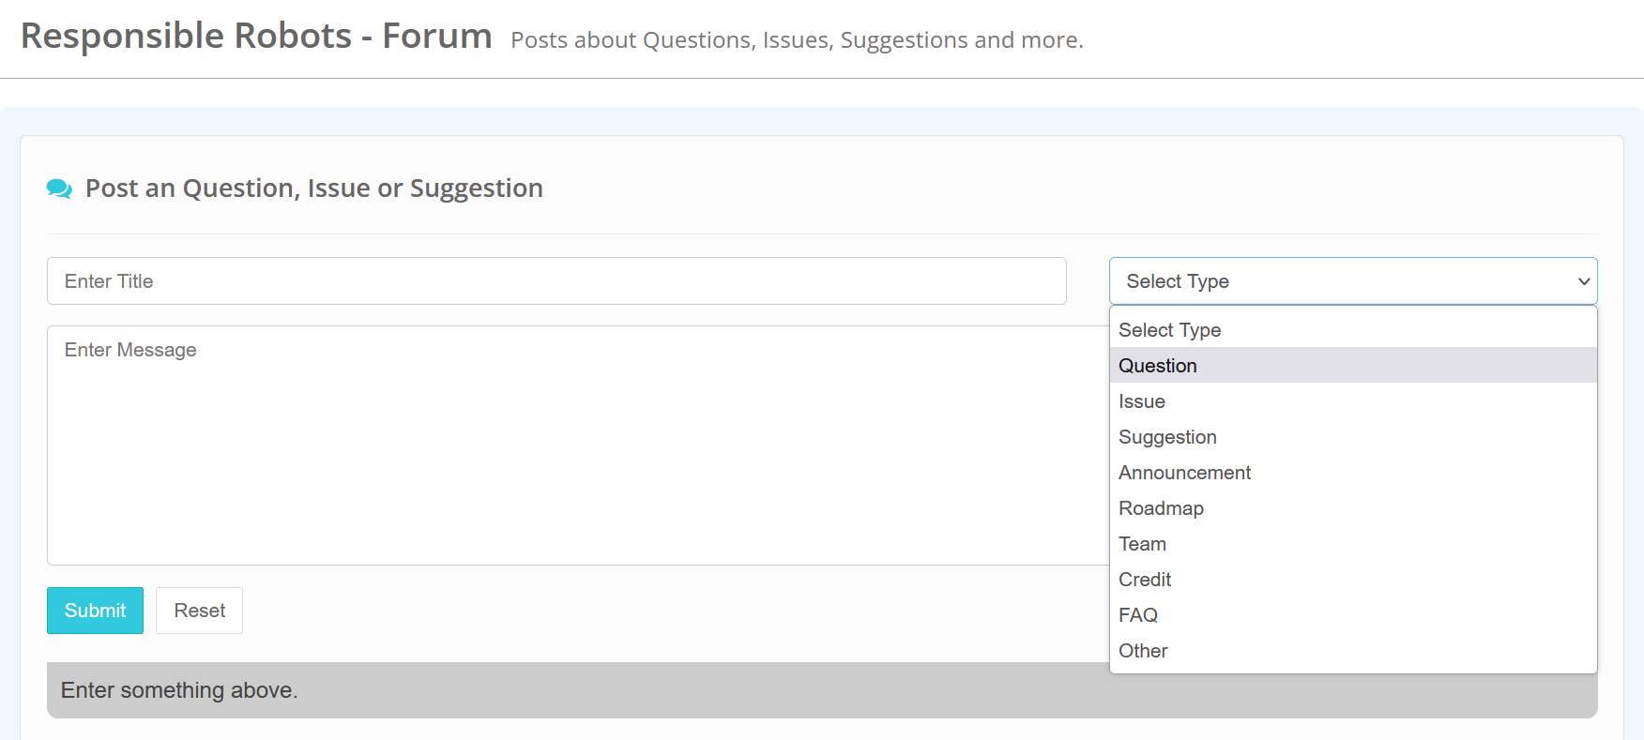Pick Roadmap from the dropdown list
1644x740 pixels.
click(1161, 508)
